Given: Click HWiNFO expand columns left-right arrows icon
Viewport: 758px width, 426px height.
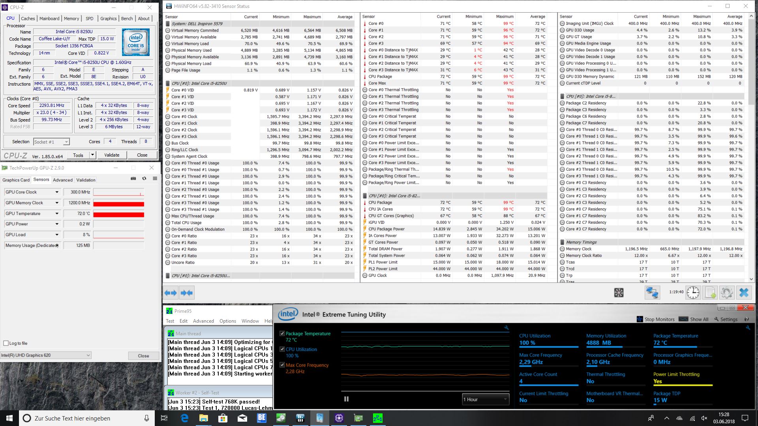Looking at the screenshot, I should click(171, 293).
